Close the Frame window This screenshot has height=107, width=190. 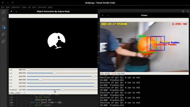point(102,15)
